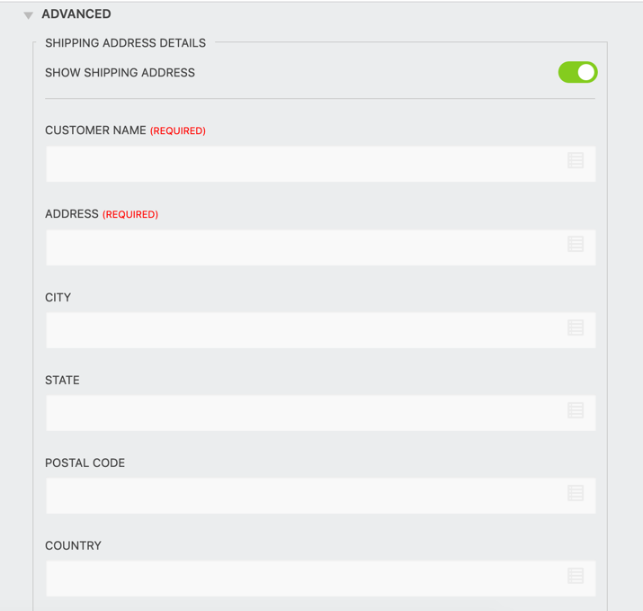Viewport: 643px width, 611px height.
Task: Open tag picker icon in Country field
Action: point(576,576)
